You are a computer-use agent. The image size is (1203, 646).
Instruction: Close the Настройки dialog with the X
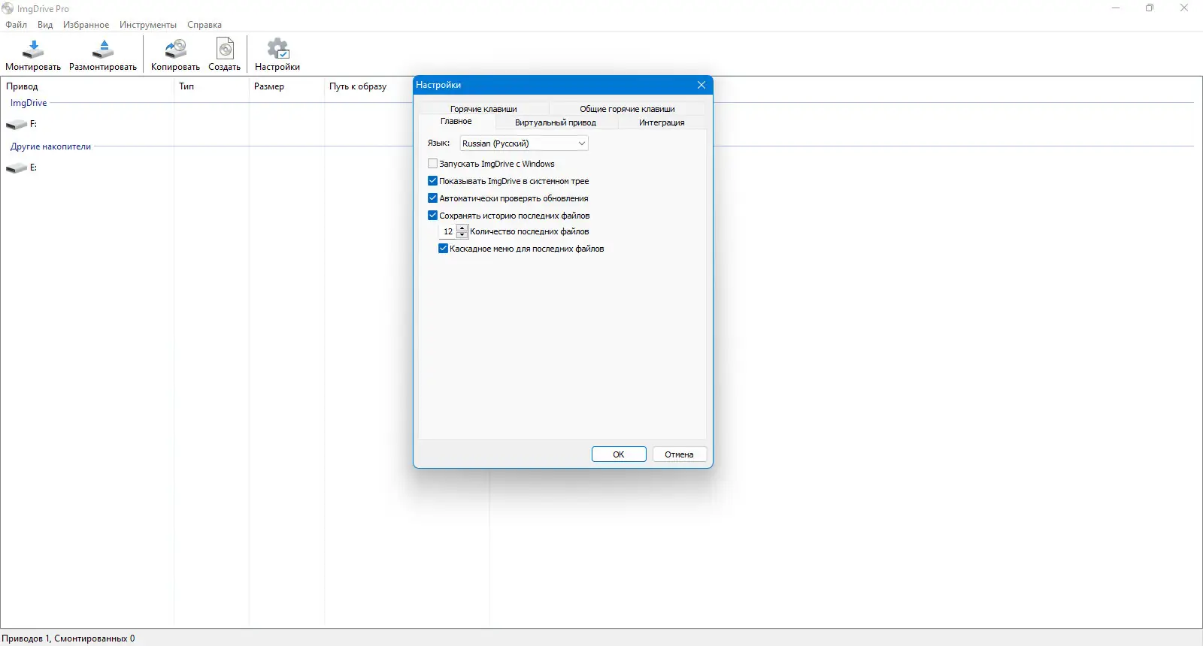click(701, 85)
